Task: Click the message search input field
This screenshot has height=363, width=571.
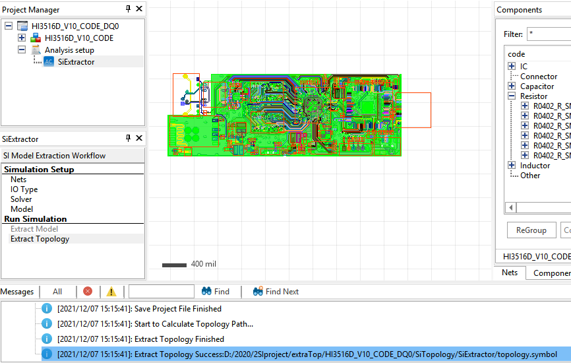Action: [161, 291]
